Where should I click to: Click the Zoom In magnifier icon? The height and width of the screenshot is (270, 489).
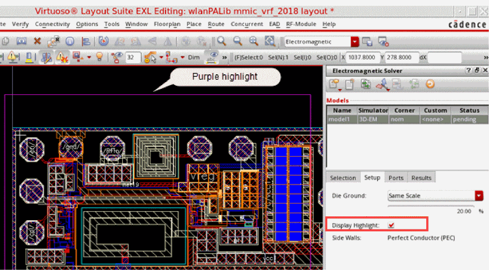coord(222,41)
